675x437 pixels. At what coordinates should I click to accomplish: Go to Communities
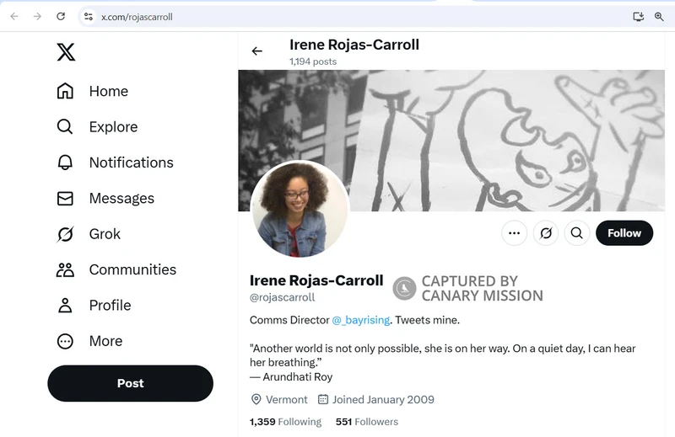(x=116, y=269)
